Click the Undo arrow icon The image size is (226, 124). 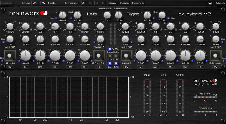[x=35, y=3]
